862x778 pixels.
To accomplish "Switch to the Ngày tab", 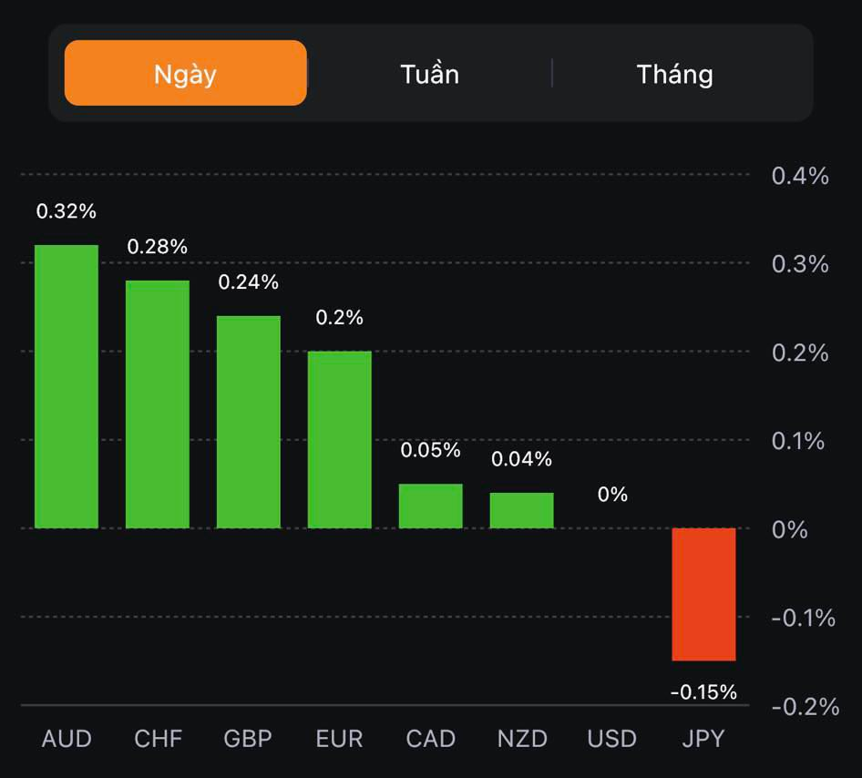I will (x=185, y=73).
